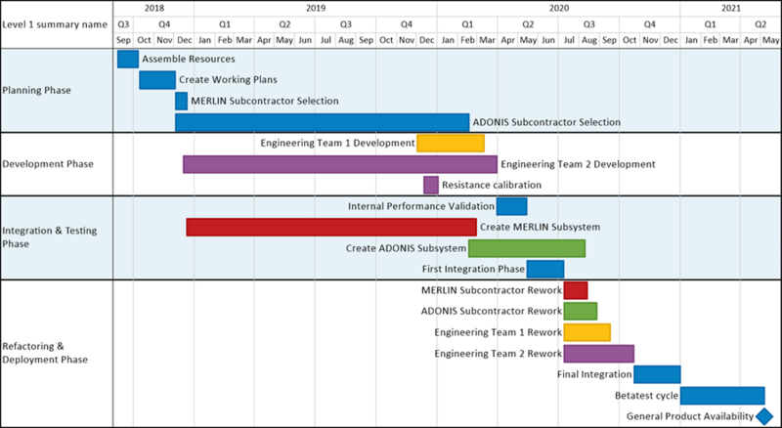Select the 2019 year header
782x428 pixels.
coord(316,8)
